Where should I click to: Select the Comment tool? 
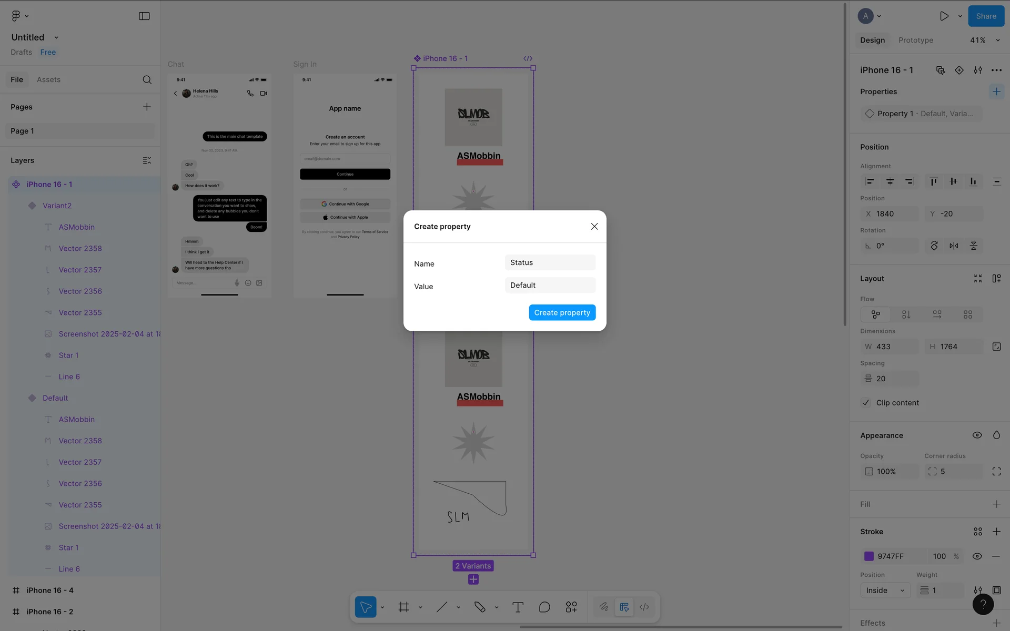tap(544, 607)
